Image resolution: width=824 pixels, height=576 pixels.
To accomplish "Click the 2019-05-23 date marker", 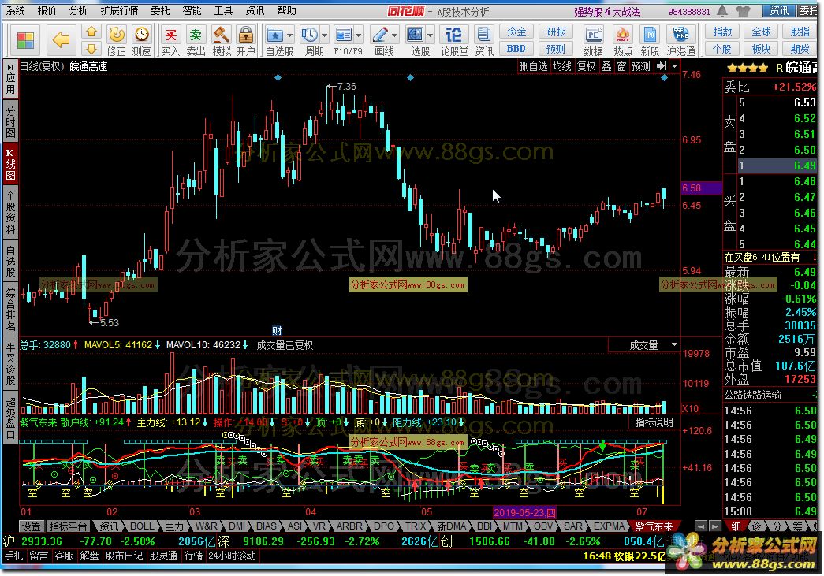I will (x=524, y=512).
